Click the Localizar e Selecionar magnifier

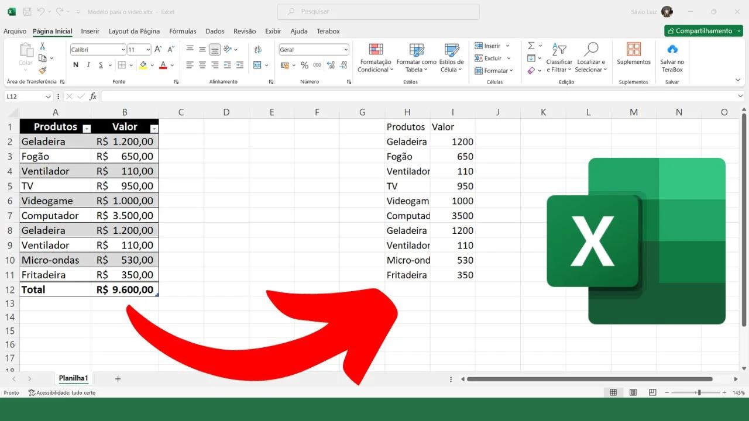(x=592, y=50)
